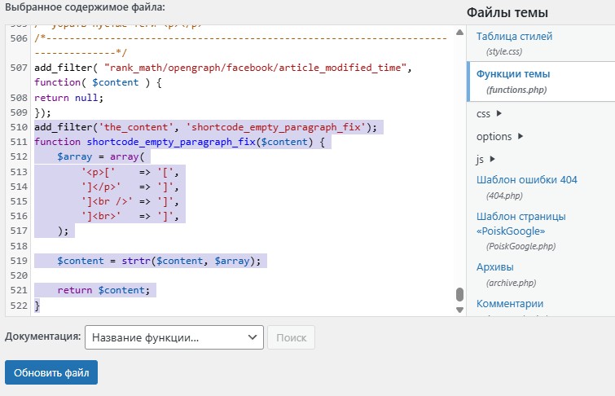Image resolution: width=615 pixels, height=396 pixels.
Task: Open the «Комментарии» theme file
Action: click(x=509, y=304)
